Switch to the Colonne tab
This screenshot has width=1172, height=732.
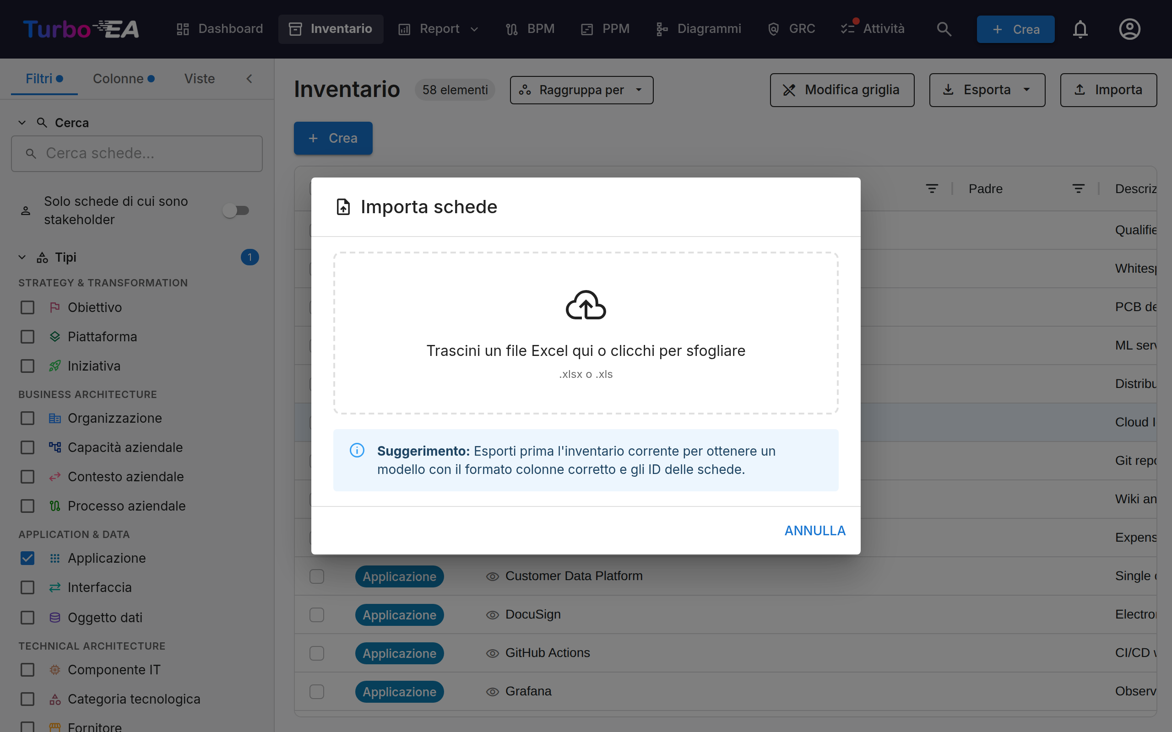124,78
